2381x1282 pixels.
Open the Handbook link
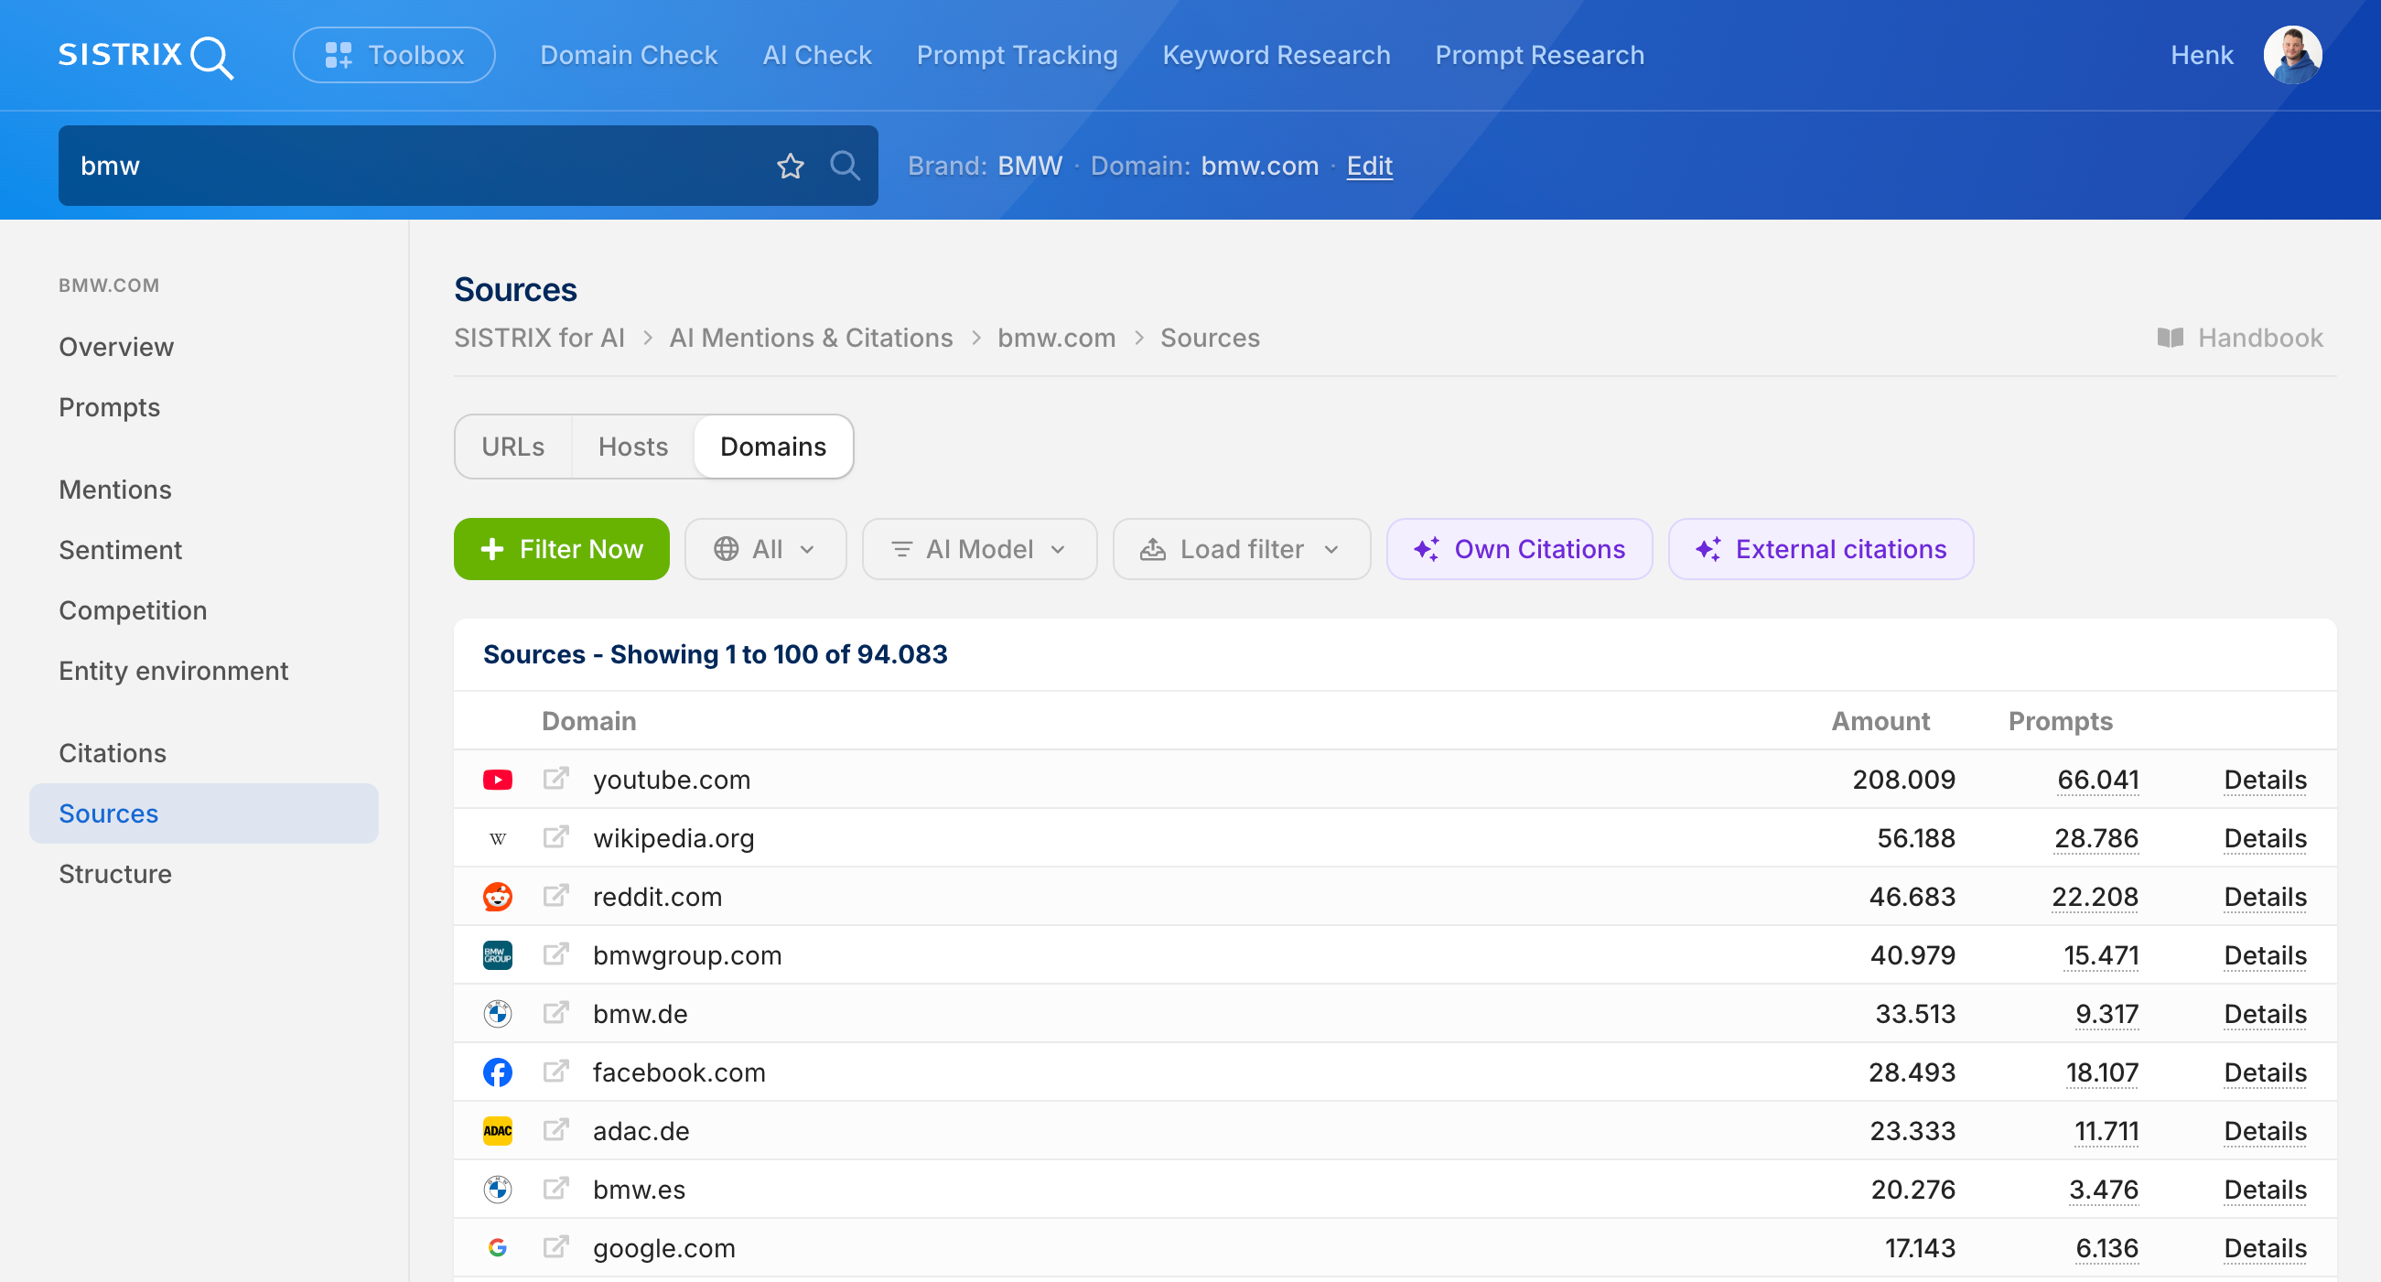point(2239,338)
